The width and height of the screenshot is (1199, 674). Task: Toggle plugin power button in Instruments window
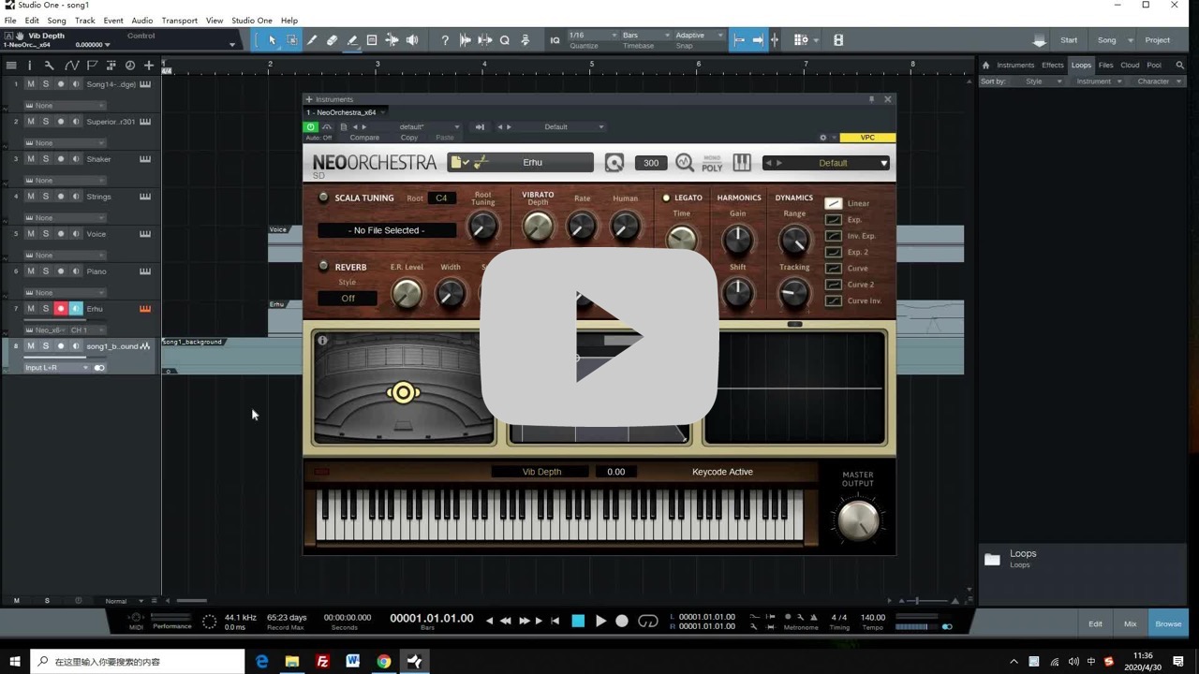pos(311,126)
